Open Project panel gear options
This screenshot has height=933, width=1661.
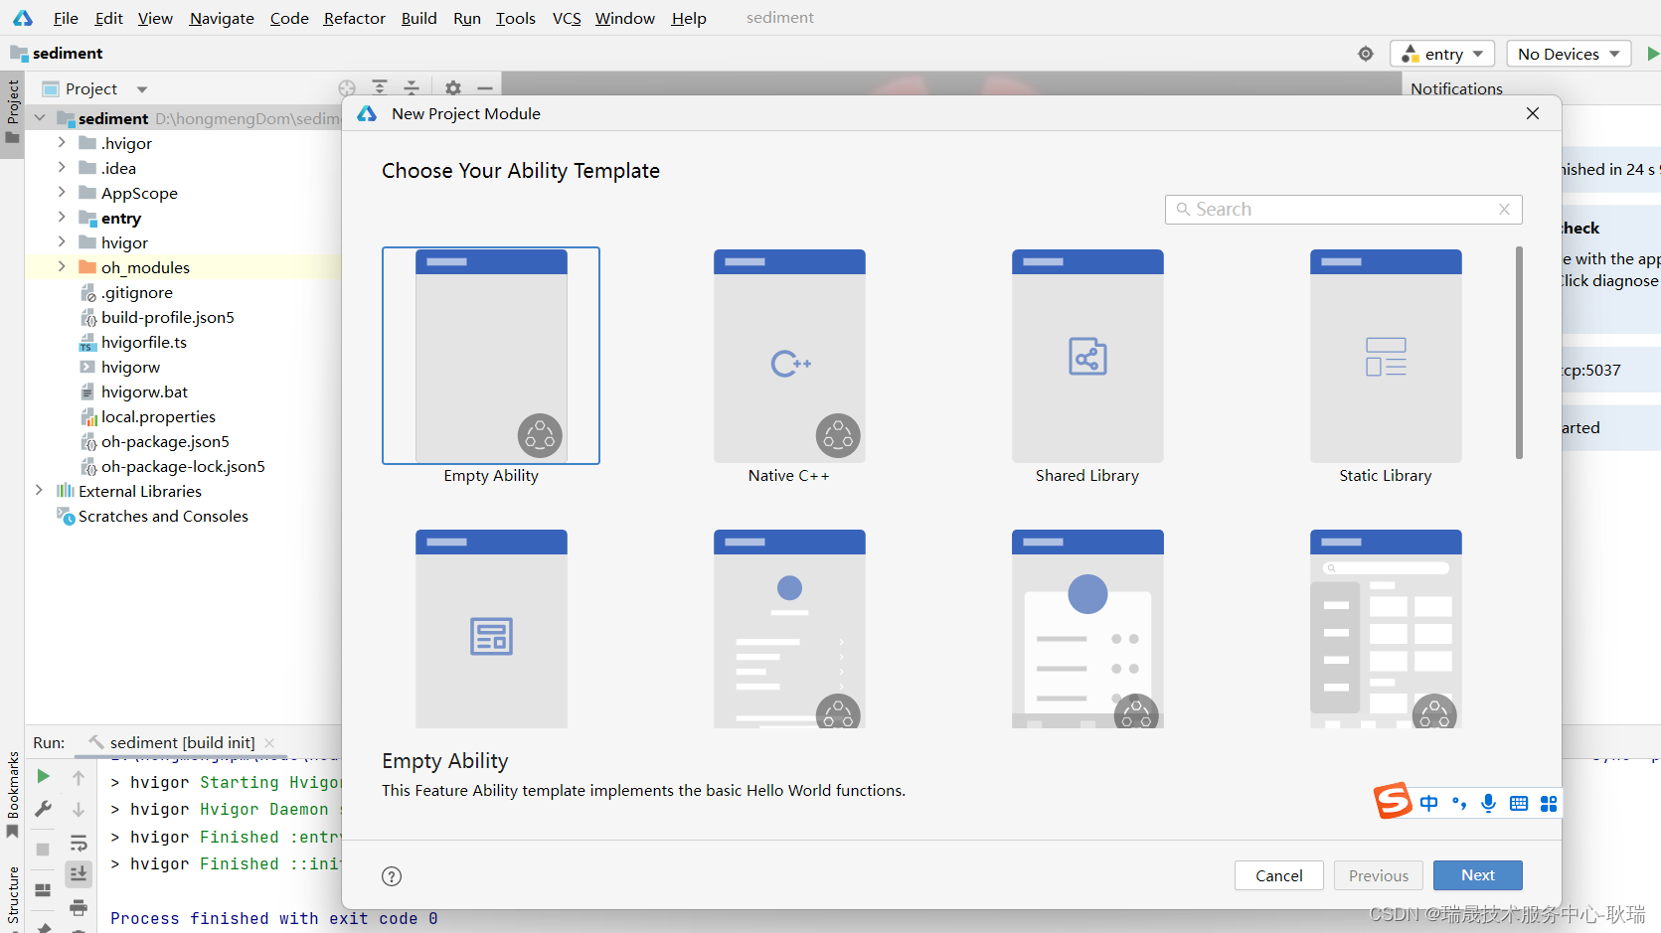tap(453, 88)
